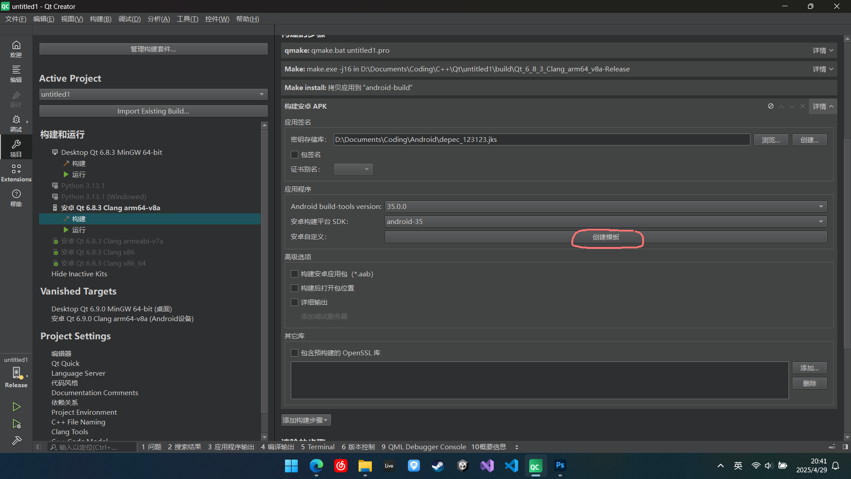Screen dimensions: 851x479
Task: Focus the locator search field
Action: click(x=92, y=447)
